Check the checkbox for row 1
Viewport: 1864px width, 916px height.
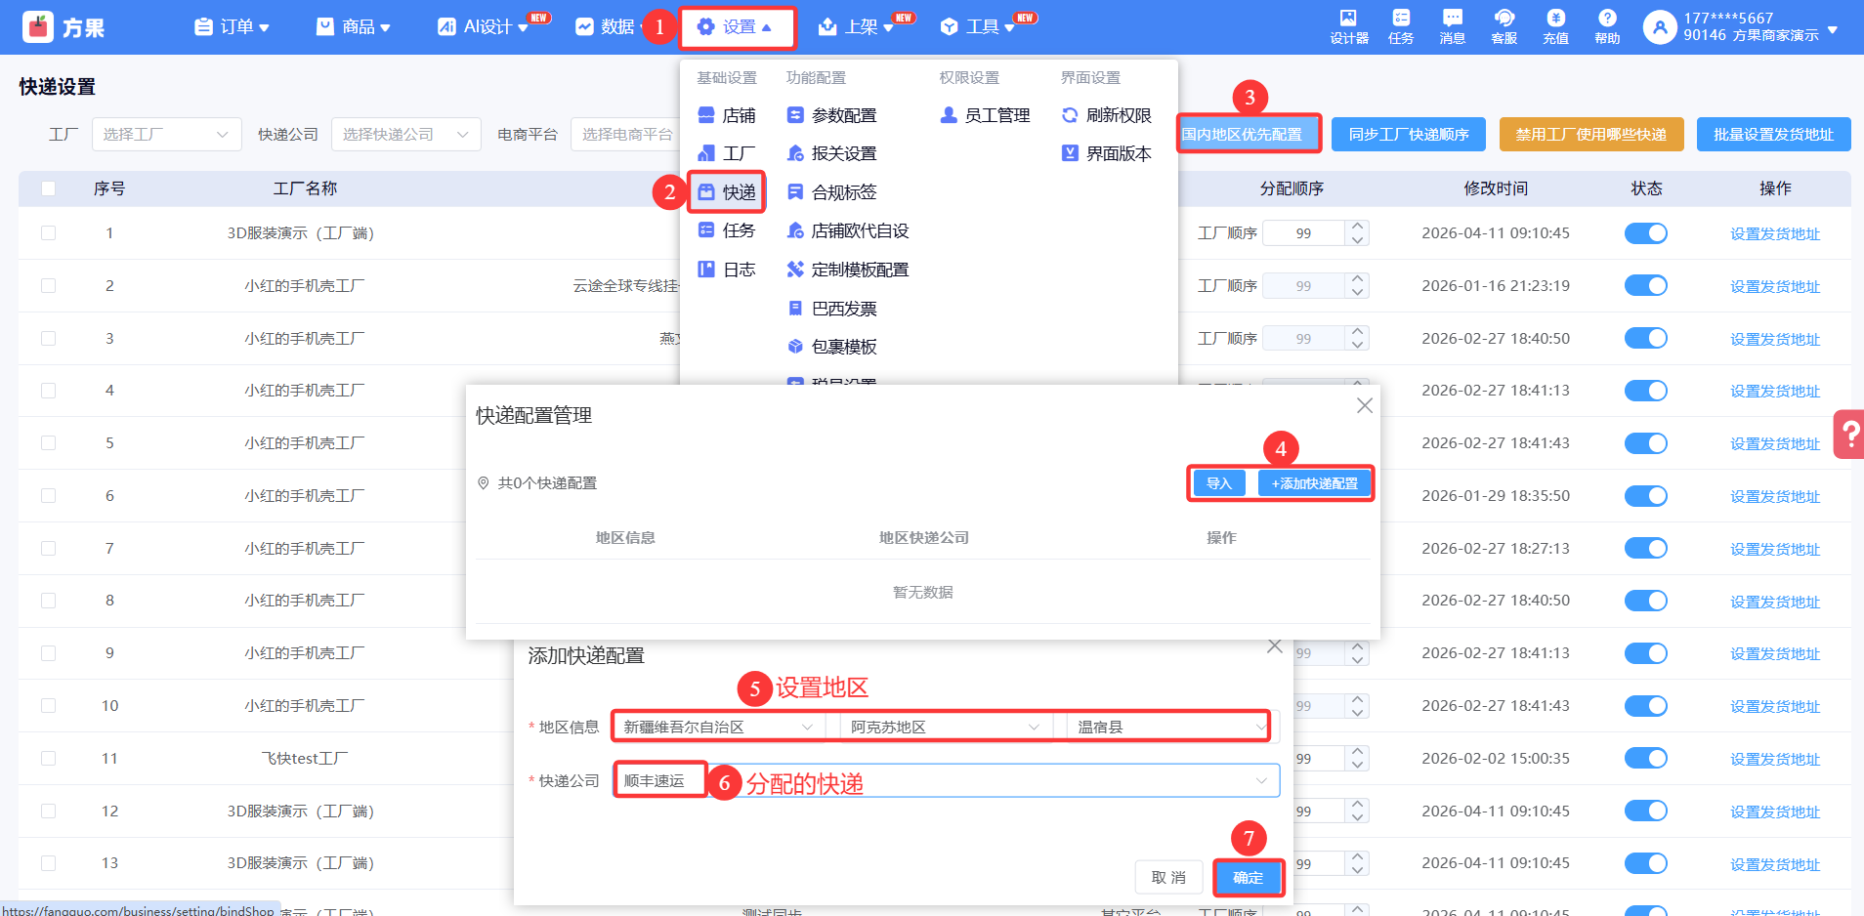(48, 233)
